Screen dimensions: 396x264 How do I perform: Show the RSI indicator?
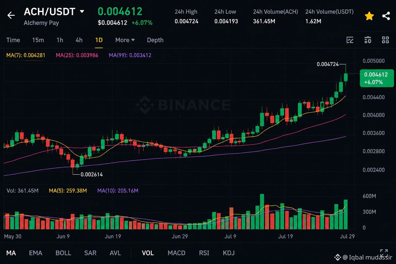point(204,253)
